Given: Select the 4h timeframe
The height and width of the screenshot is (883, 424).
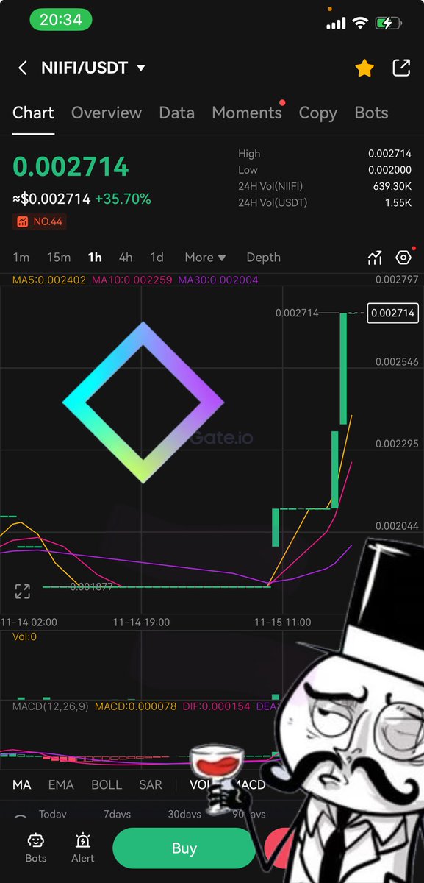Looking at the screenshot, I should (126, 258).
